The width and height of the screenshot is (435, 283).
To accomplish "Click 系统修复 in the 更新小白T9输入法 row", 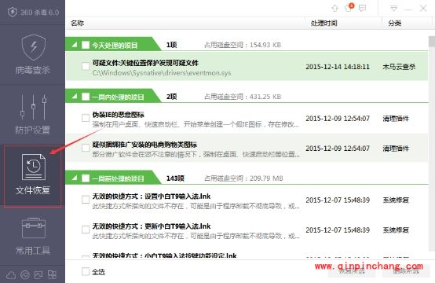I will (396, 230).
